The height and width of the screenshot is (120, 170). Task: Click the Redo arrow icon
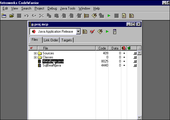34,16
